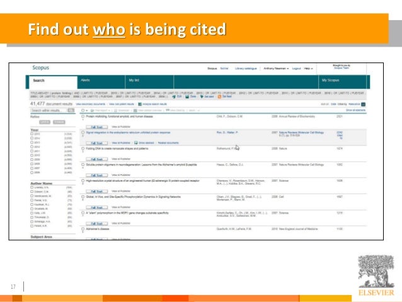Click the Save search disk icon
402x302 pixels.
pyautogui.click(x=187, y=96)
